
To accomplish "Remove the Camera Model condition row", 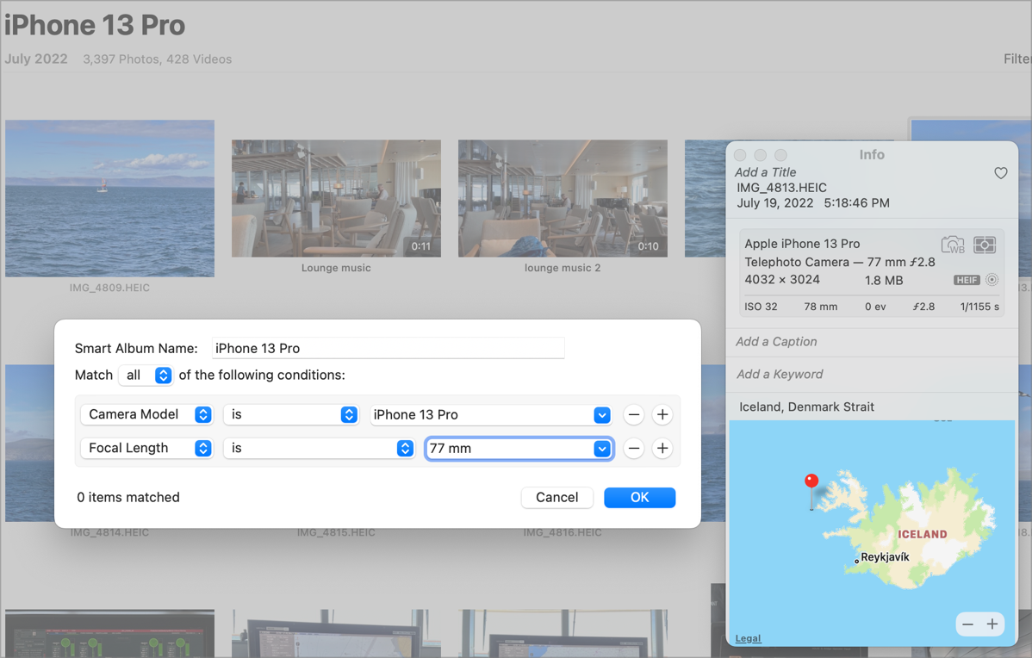I will coord(633,415).
